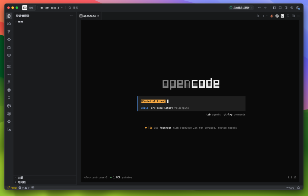Select the opencode editor tab
This screenshot has height=196, width=308.
(x=89, y=16)
